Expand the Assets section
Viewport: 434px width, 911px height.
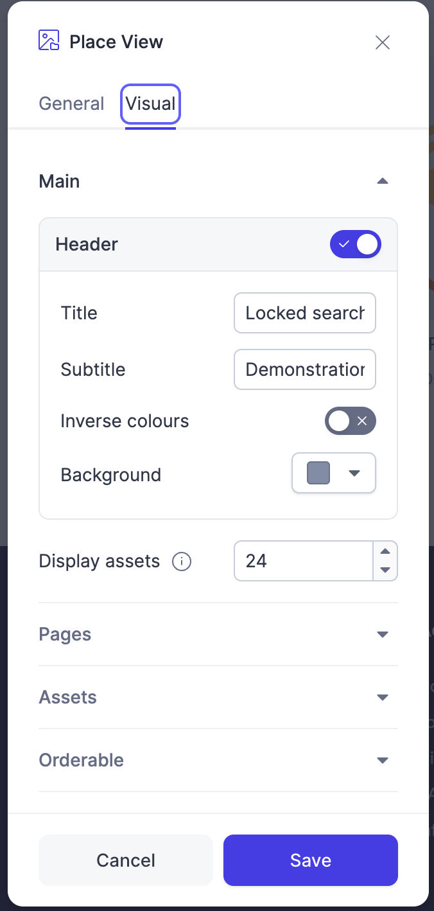coord(218,697)
